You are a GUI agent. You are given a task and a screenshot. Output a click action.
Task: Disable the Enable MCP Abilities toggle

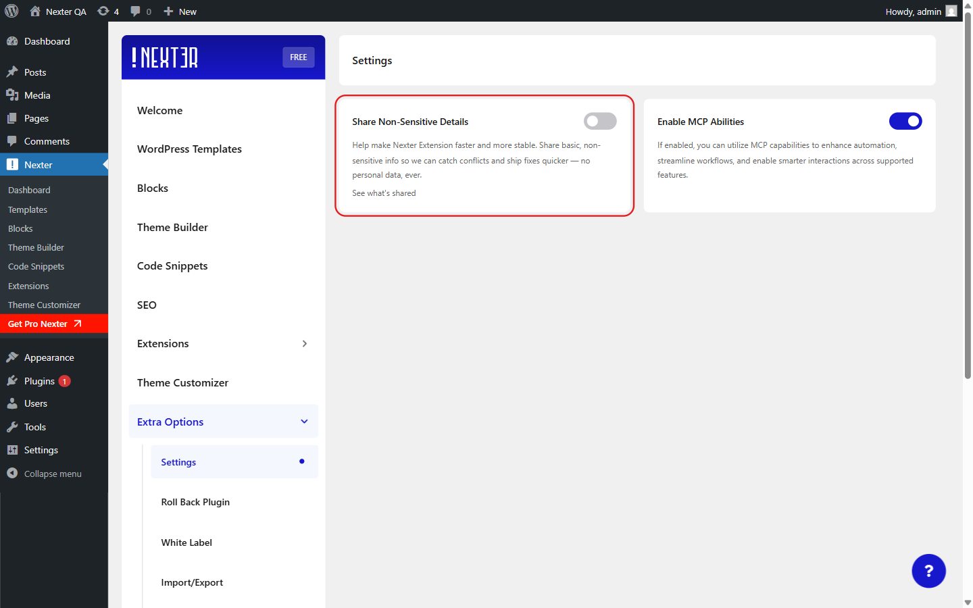point(905,121)
